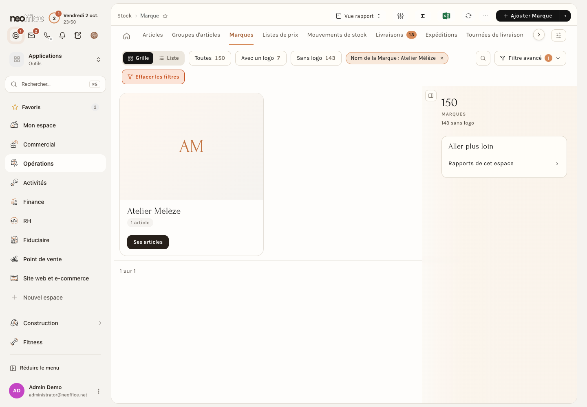Open the notes compose icon
The width and height of the screenshot is (587, 407).
pos(78,35)
